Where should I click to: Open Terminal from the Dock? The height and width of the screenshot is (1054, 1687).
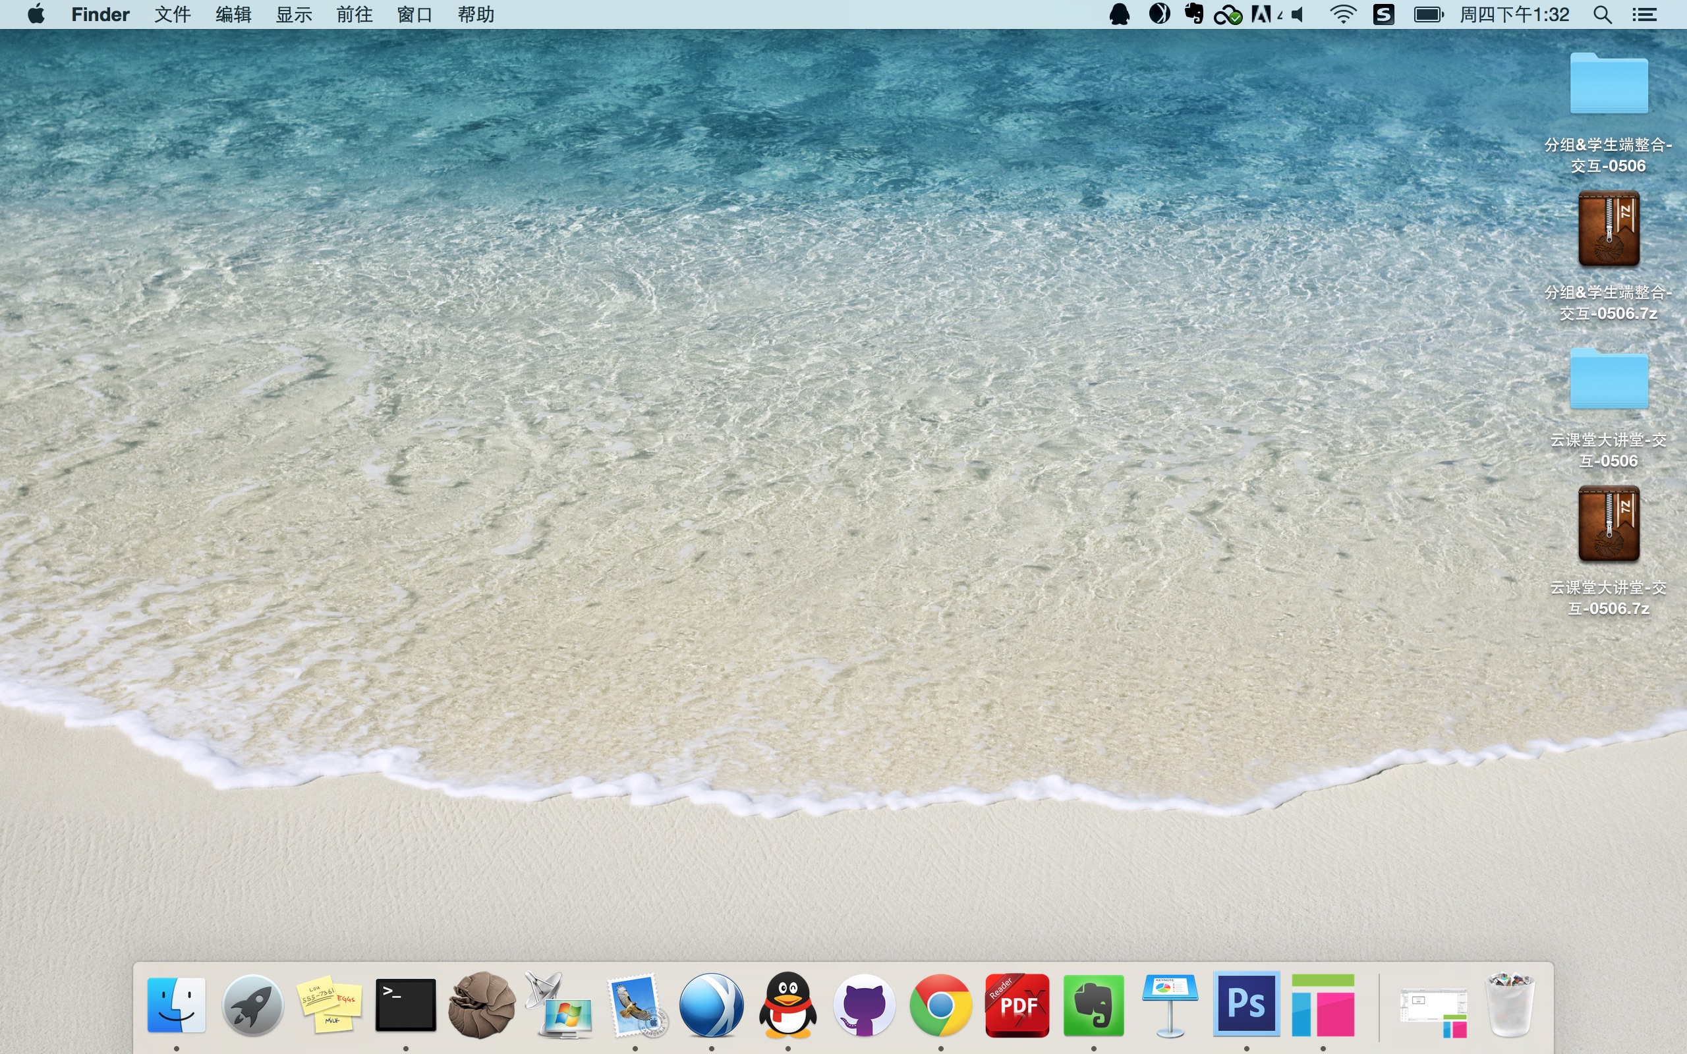point(406,1005)
